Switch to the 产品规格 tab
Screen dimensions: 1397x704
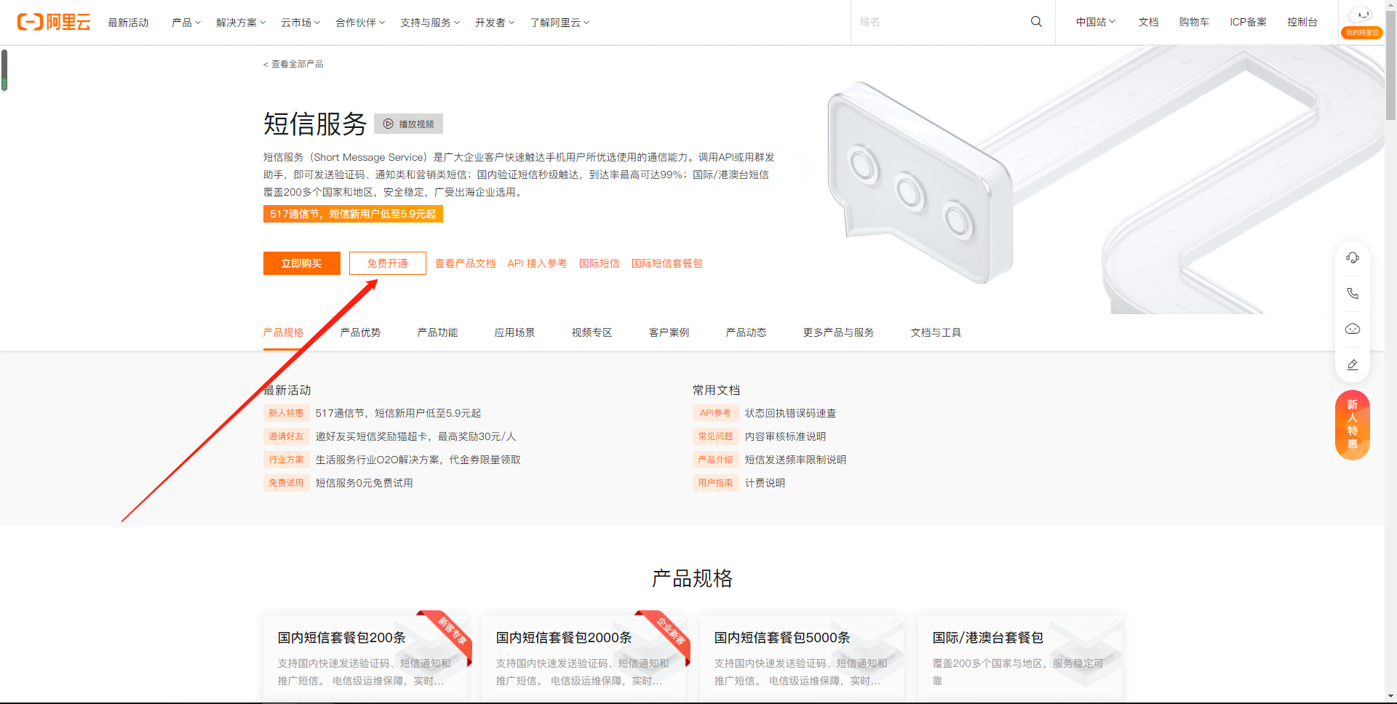(x=283, y=332)
